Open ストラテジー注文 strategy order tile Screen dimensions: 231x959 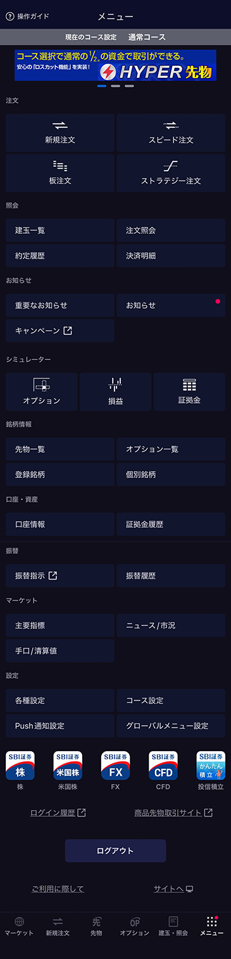coord(171,173)
